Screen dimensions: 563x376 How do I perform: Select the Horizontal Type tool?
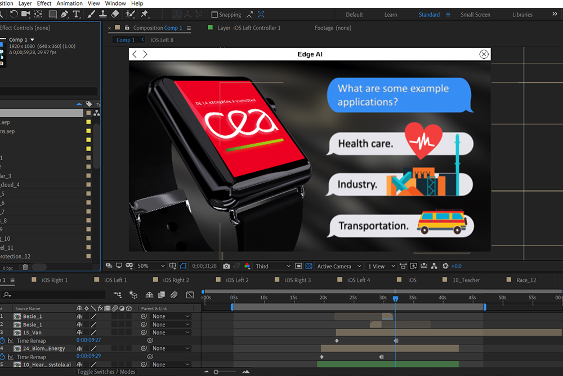pos(76,14)
